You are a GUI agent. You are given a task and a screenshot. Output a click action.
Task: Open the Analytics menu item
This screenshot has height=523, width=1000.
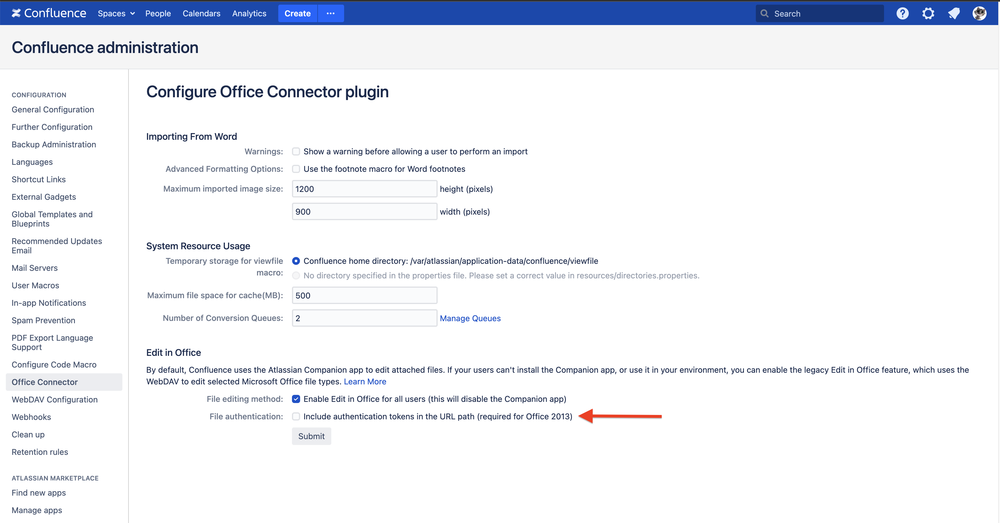point(249,14)
